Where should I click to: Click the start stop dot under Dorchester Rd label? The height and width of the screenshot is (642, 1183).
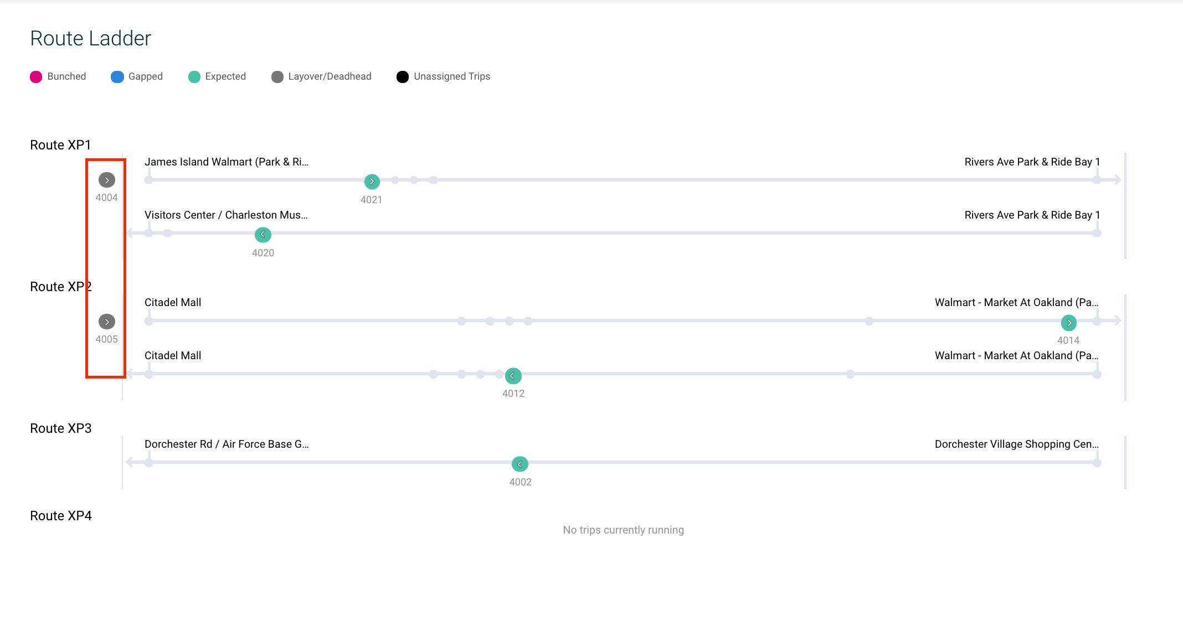click(149, 463)
